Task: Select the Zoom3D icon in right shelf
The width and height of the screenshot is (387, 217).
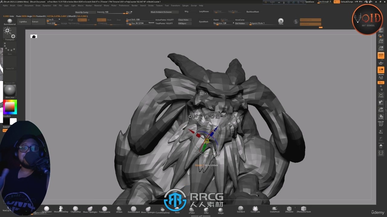Action: click(x=381, y=110)
